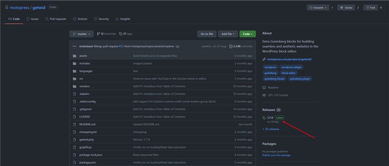The height and width of the screenshot is (166, 389).
Task: Click the file icon for changelog.txt
Action: [74, 132]
